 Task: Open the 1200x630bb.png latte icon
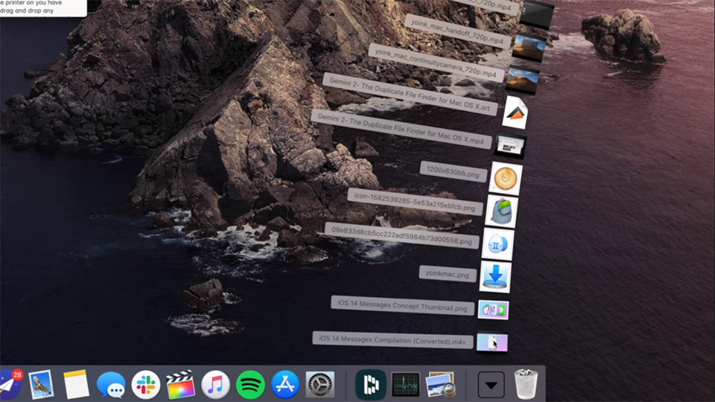pos(506,178)
